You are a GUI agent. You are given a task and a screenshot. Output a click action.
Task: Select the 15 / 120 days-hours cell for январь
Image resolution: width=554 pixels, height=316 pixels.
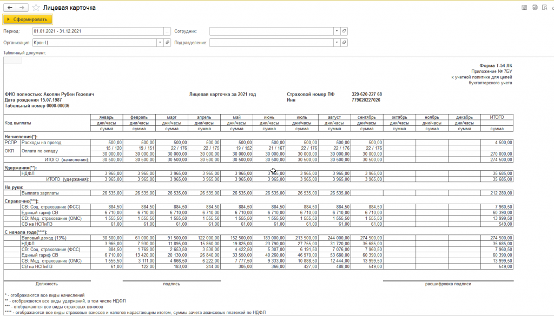(x=107, y=148)
